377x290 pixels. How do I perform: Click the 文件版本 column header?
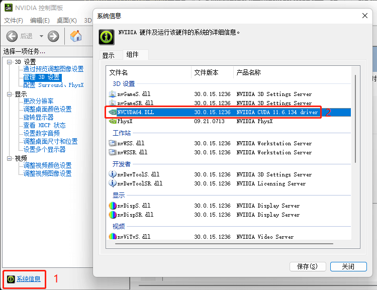(212, 72)
